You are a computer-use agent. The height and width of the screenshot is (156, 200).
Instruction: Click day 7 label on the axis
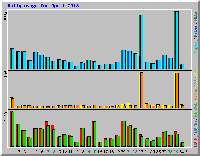pos(48,152)
